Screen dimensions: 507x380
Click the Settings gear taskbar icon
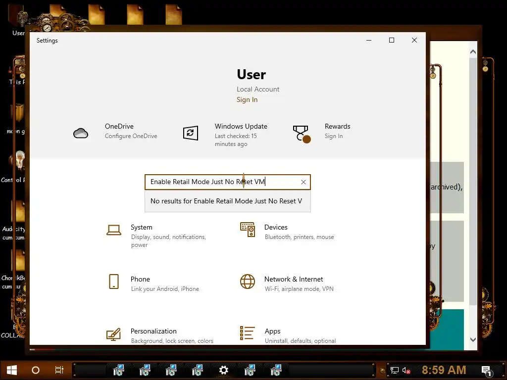tap(223, 370)
